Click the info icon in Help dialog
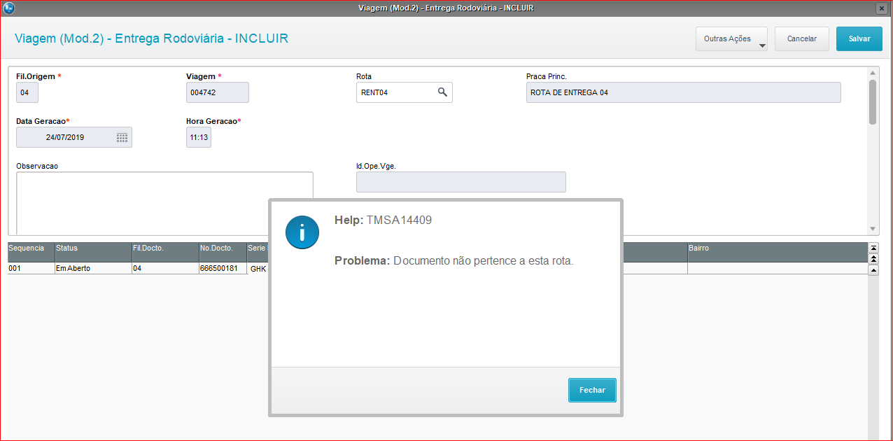This screenshot has height=441, width=893. pyautogui.click(x=302, y=231)
